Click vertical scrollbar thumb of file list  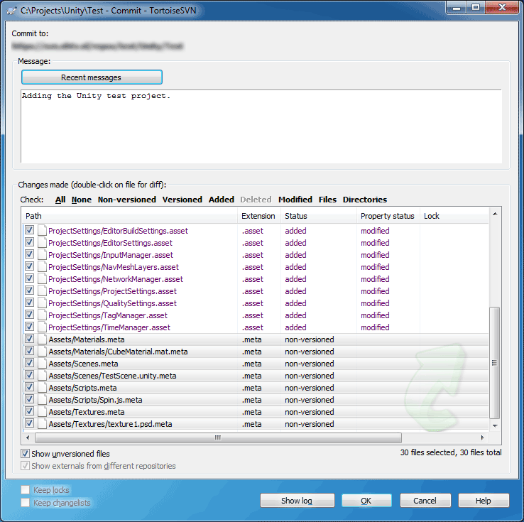pyautogui.click(x=495, y=363)
